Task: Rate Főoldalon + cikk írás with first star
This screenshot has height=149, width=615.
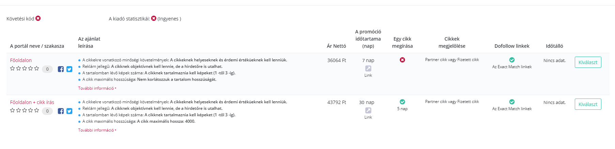Action: (x=13, y=110)
